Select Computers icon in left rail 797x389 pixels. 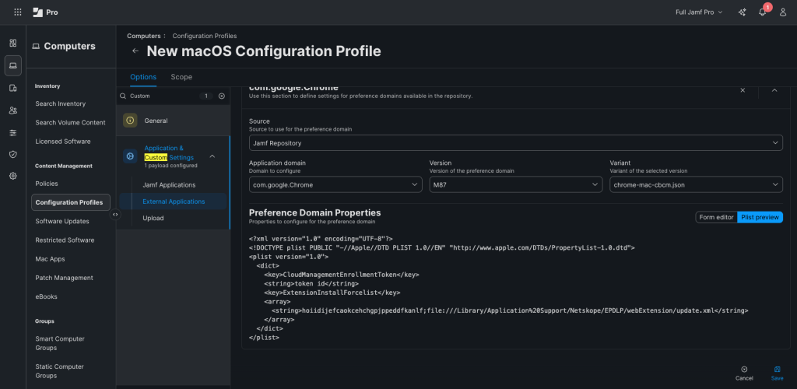[x=13, y=65]
